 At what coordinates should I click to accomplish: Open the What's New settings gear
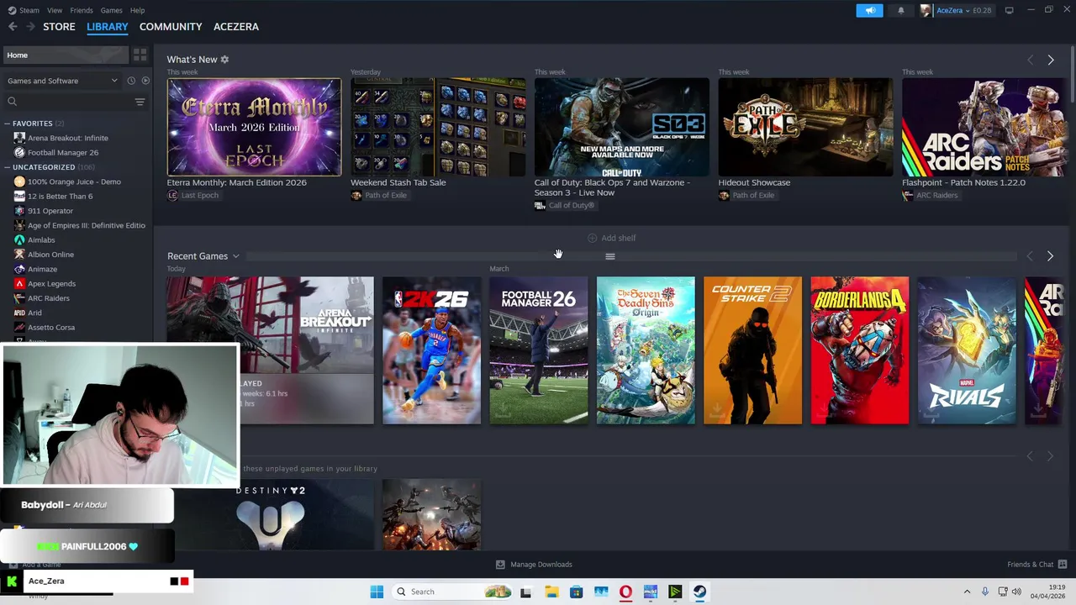click(x=224, y=60)
